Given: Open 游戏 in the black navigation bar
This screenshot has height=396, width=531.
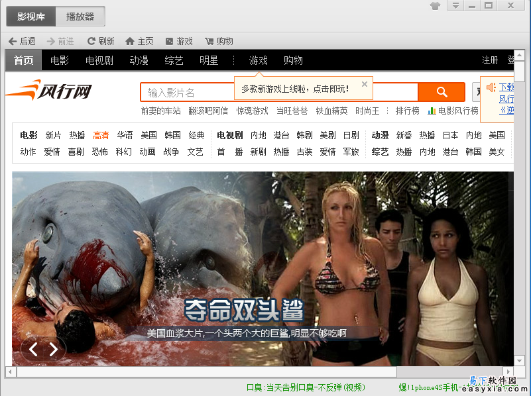Looking at the screenshot, I should 258,60.
